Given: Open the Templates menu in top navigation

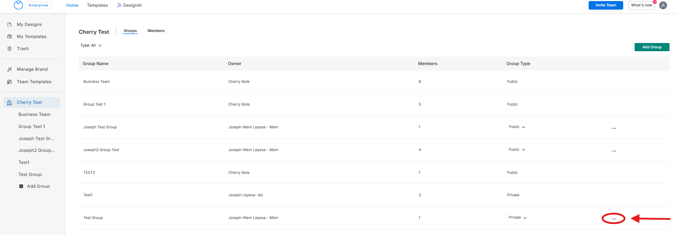Looking at the screenshot, I should pyautogui.click(x=97, y=5).
